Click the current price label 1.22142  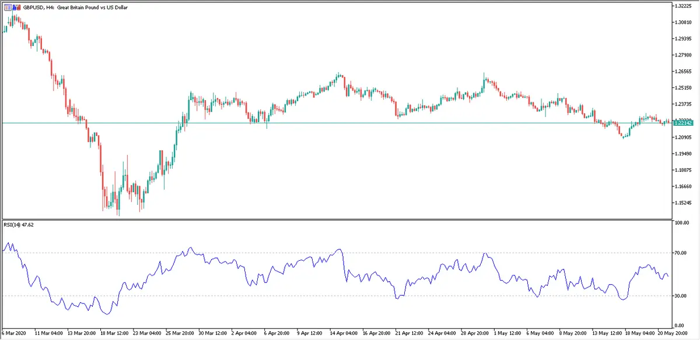682,123
